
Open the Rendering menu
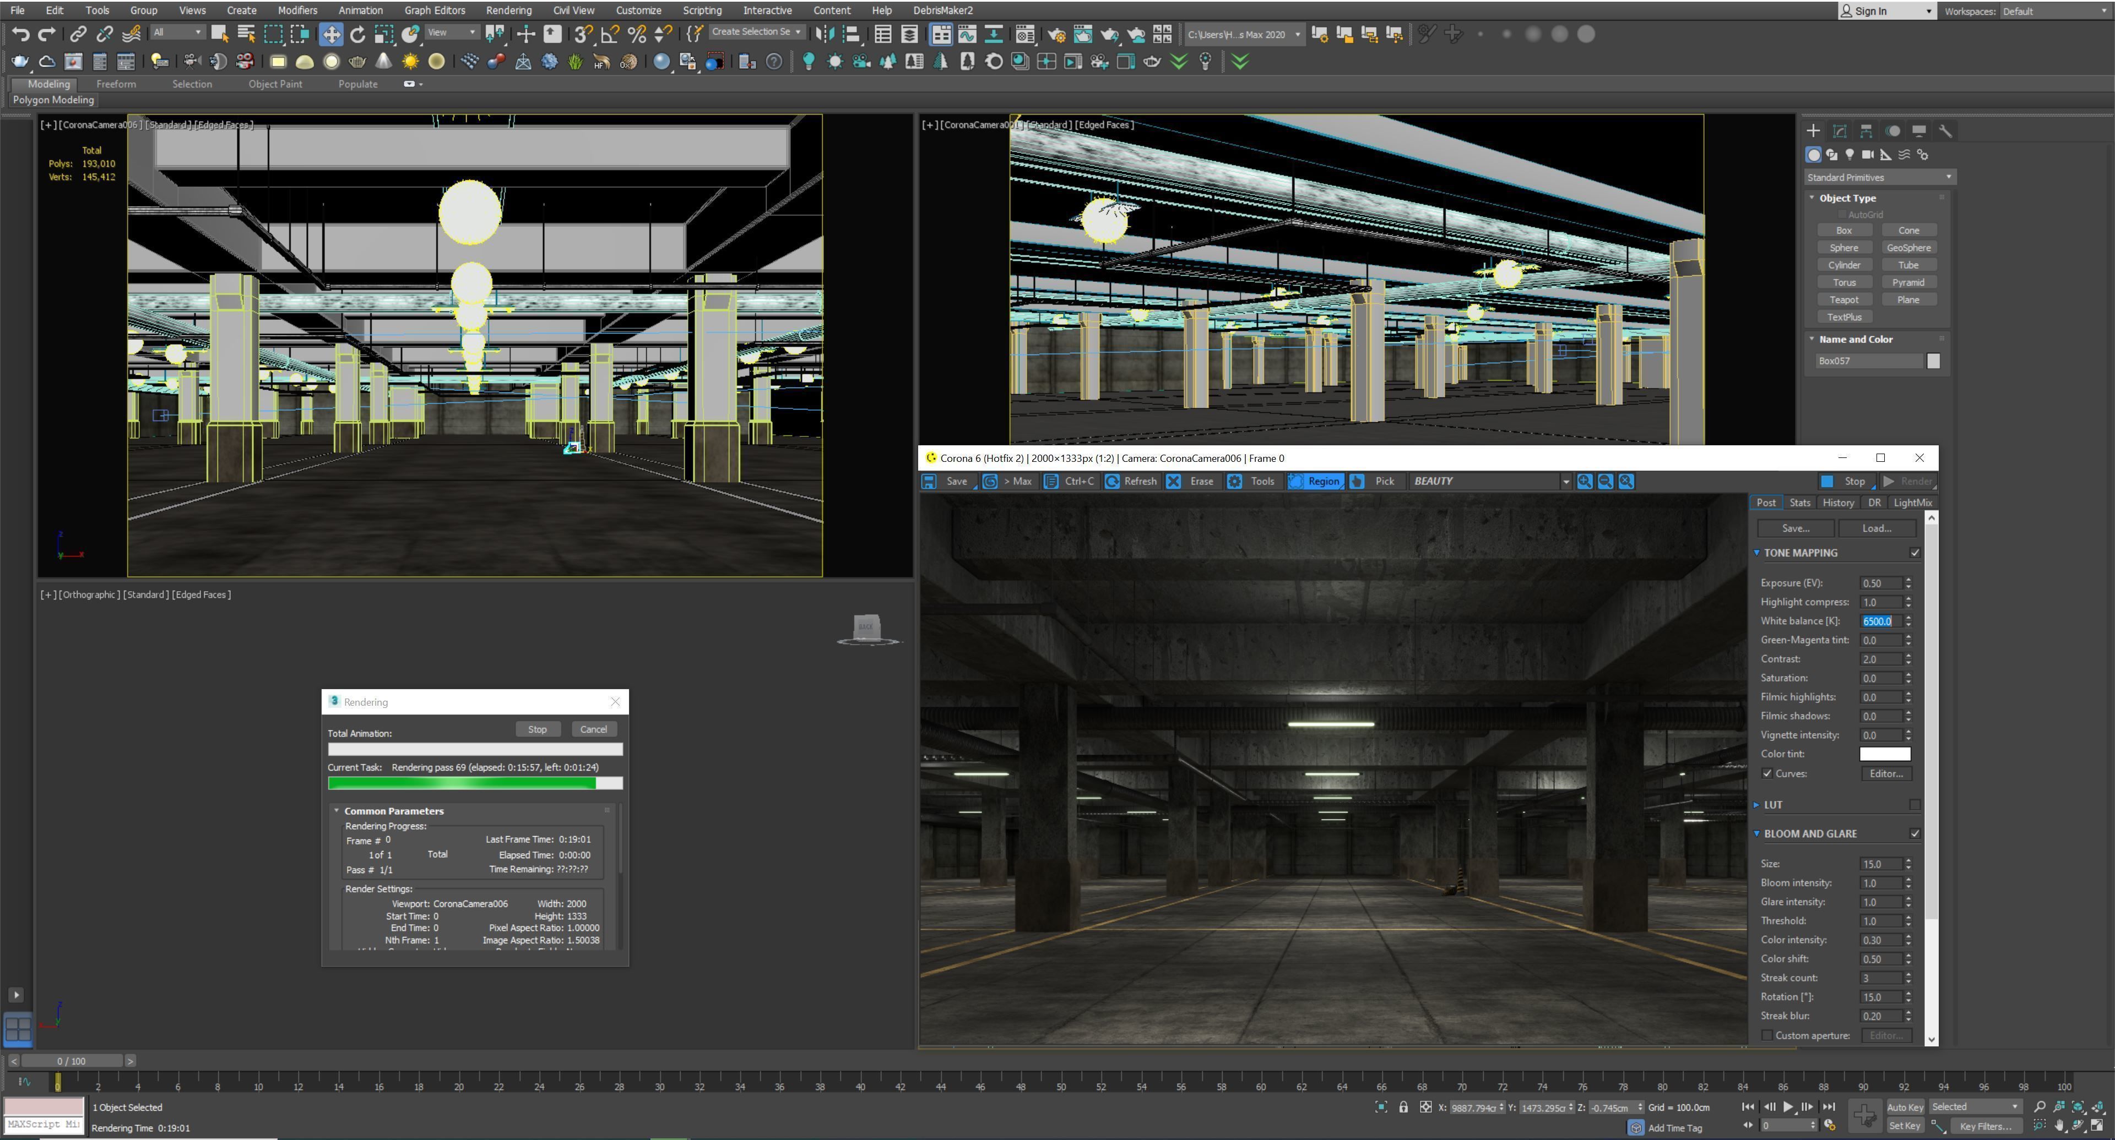pos(508,10)
